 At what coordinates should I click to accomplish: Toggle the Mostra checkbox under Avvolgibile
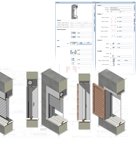(111, 54)
